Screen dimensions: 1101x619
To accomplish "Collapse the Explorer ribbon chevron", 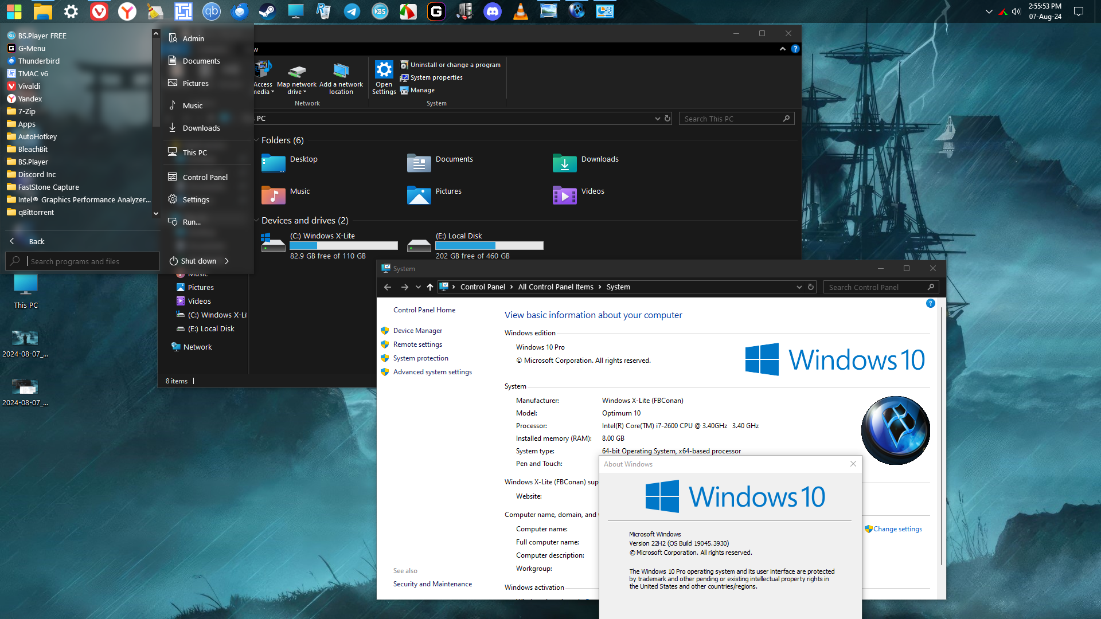I will (783, 49).
